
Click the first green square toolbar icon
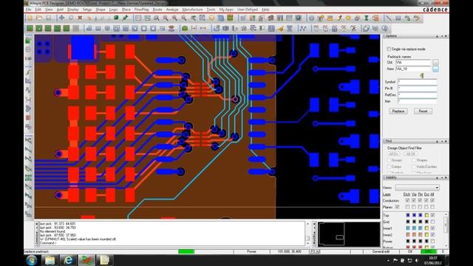(x=30, y=28)
